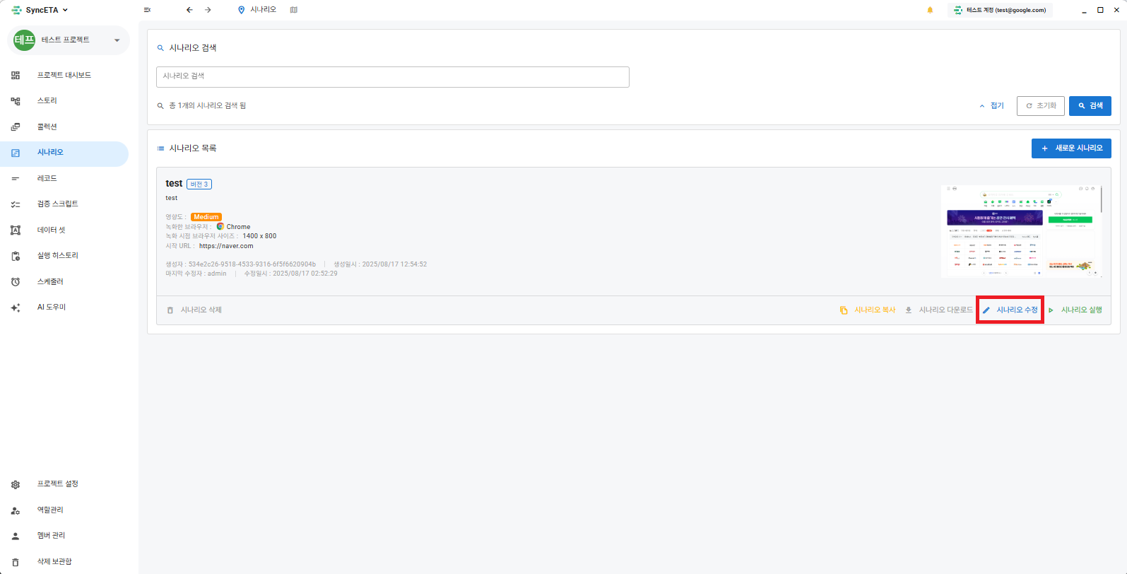Collapse the search panel with 접기

click(992, 106)
